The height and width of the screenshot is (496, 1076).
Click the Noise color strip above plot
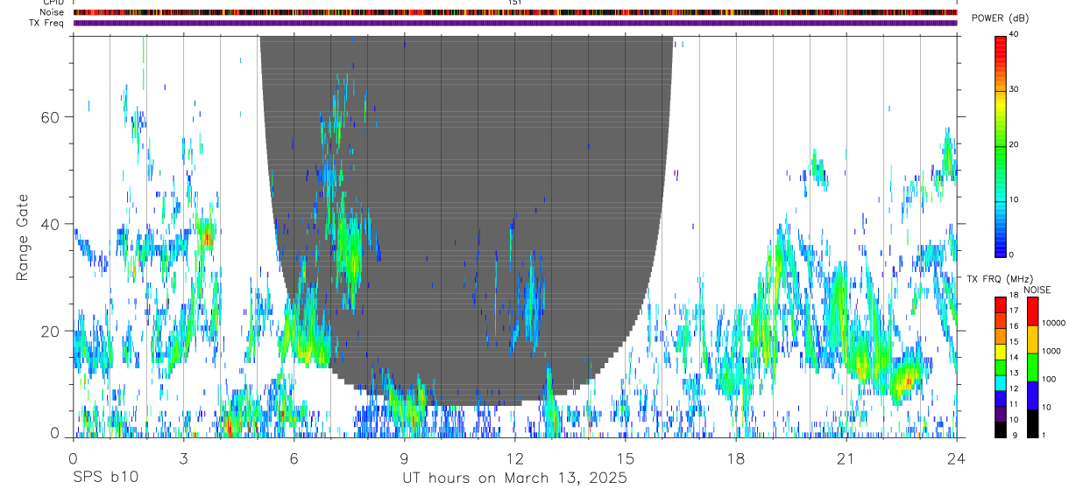pos(515,12)
